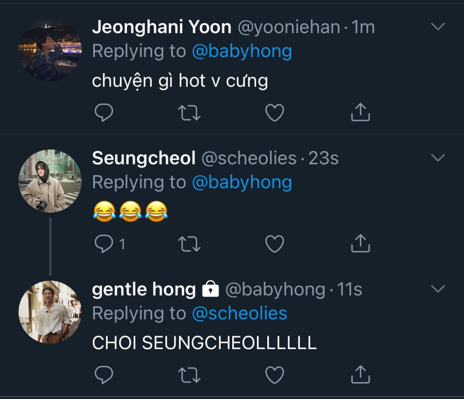Retweet the "CHOI SEUNGCHEOLLLLLL" tweet

click(190, 375)
